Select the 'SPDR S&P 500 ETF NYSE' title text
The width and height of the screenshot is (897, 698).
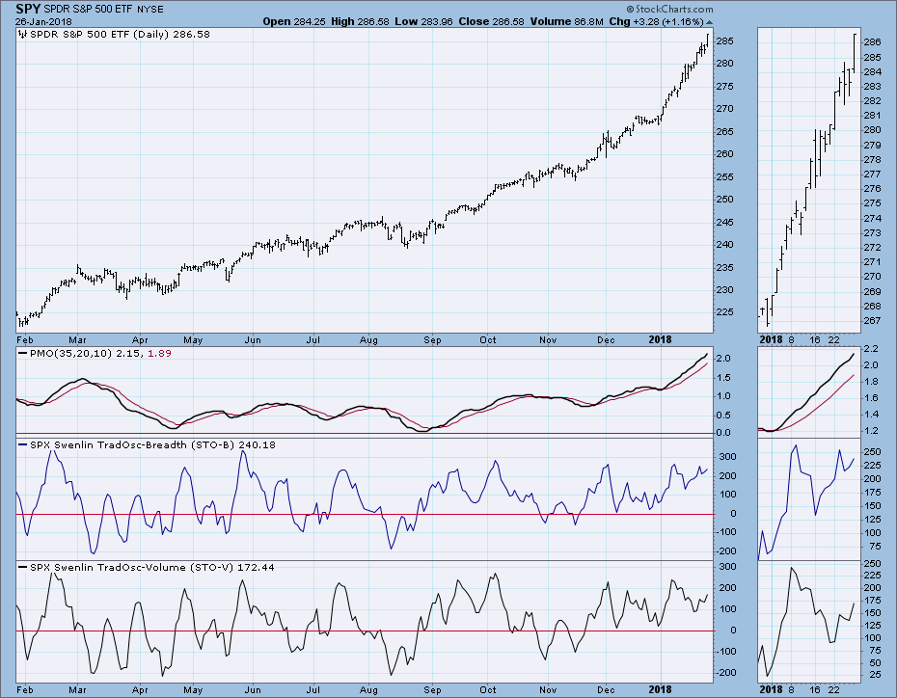(x=103, y=10)
